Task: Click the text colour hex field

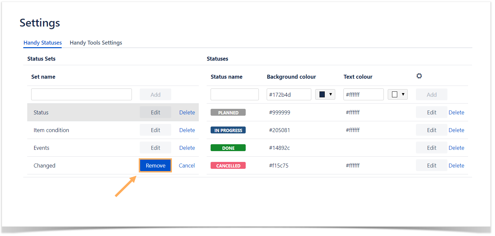Action: tap(363, 94)
